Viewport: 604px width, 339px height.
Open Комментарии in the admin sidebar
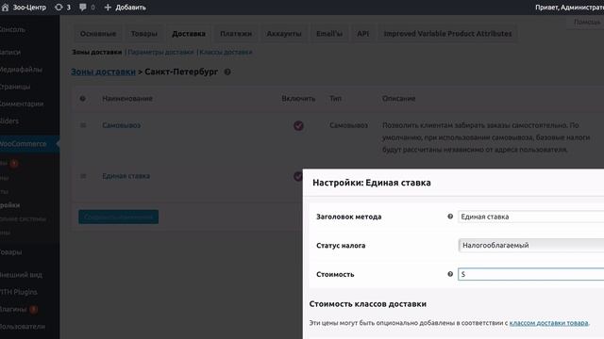coord(22,104)
